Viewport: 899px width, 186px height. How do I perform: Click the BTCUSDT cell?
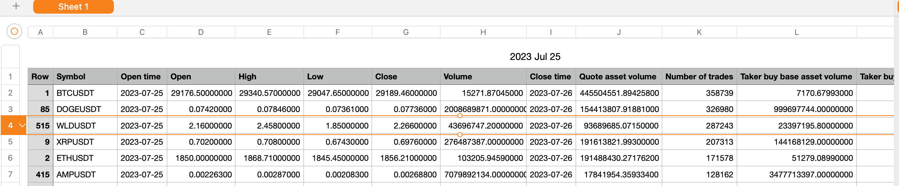pyautogui.click(x=85, y=93)
